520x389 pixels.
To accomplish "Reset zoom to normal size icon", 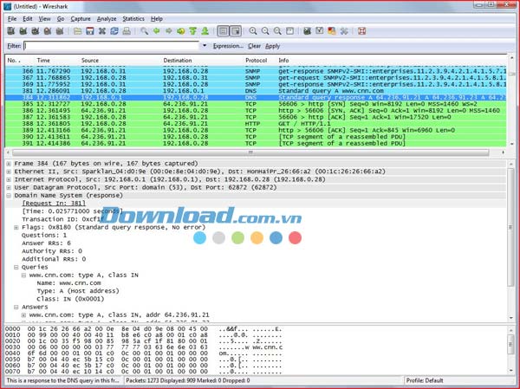I will click(277, 31).
